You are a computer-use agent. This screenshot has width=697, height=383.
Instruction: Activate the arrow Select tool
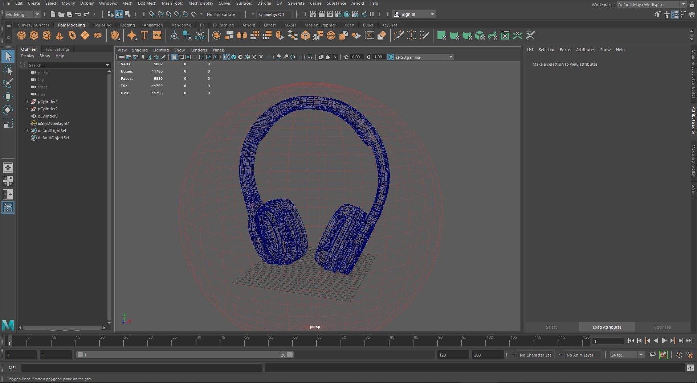click(8, 56)
